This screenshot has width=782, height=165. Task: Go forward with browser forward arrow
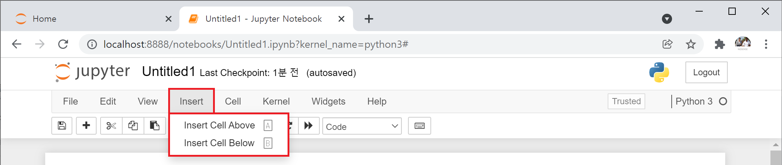[x=40, y=44]
